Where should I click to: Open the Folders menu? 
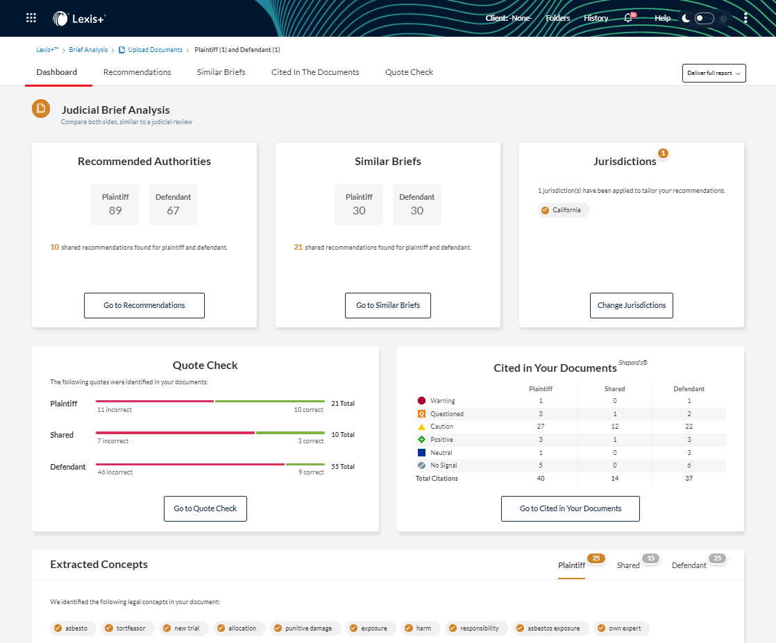[558, 18]
